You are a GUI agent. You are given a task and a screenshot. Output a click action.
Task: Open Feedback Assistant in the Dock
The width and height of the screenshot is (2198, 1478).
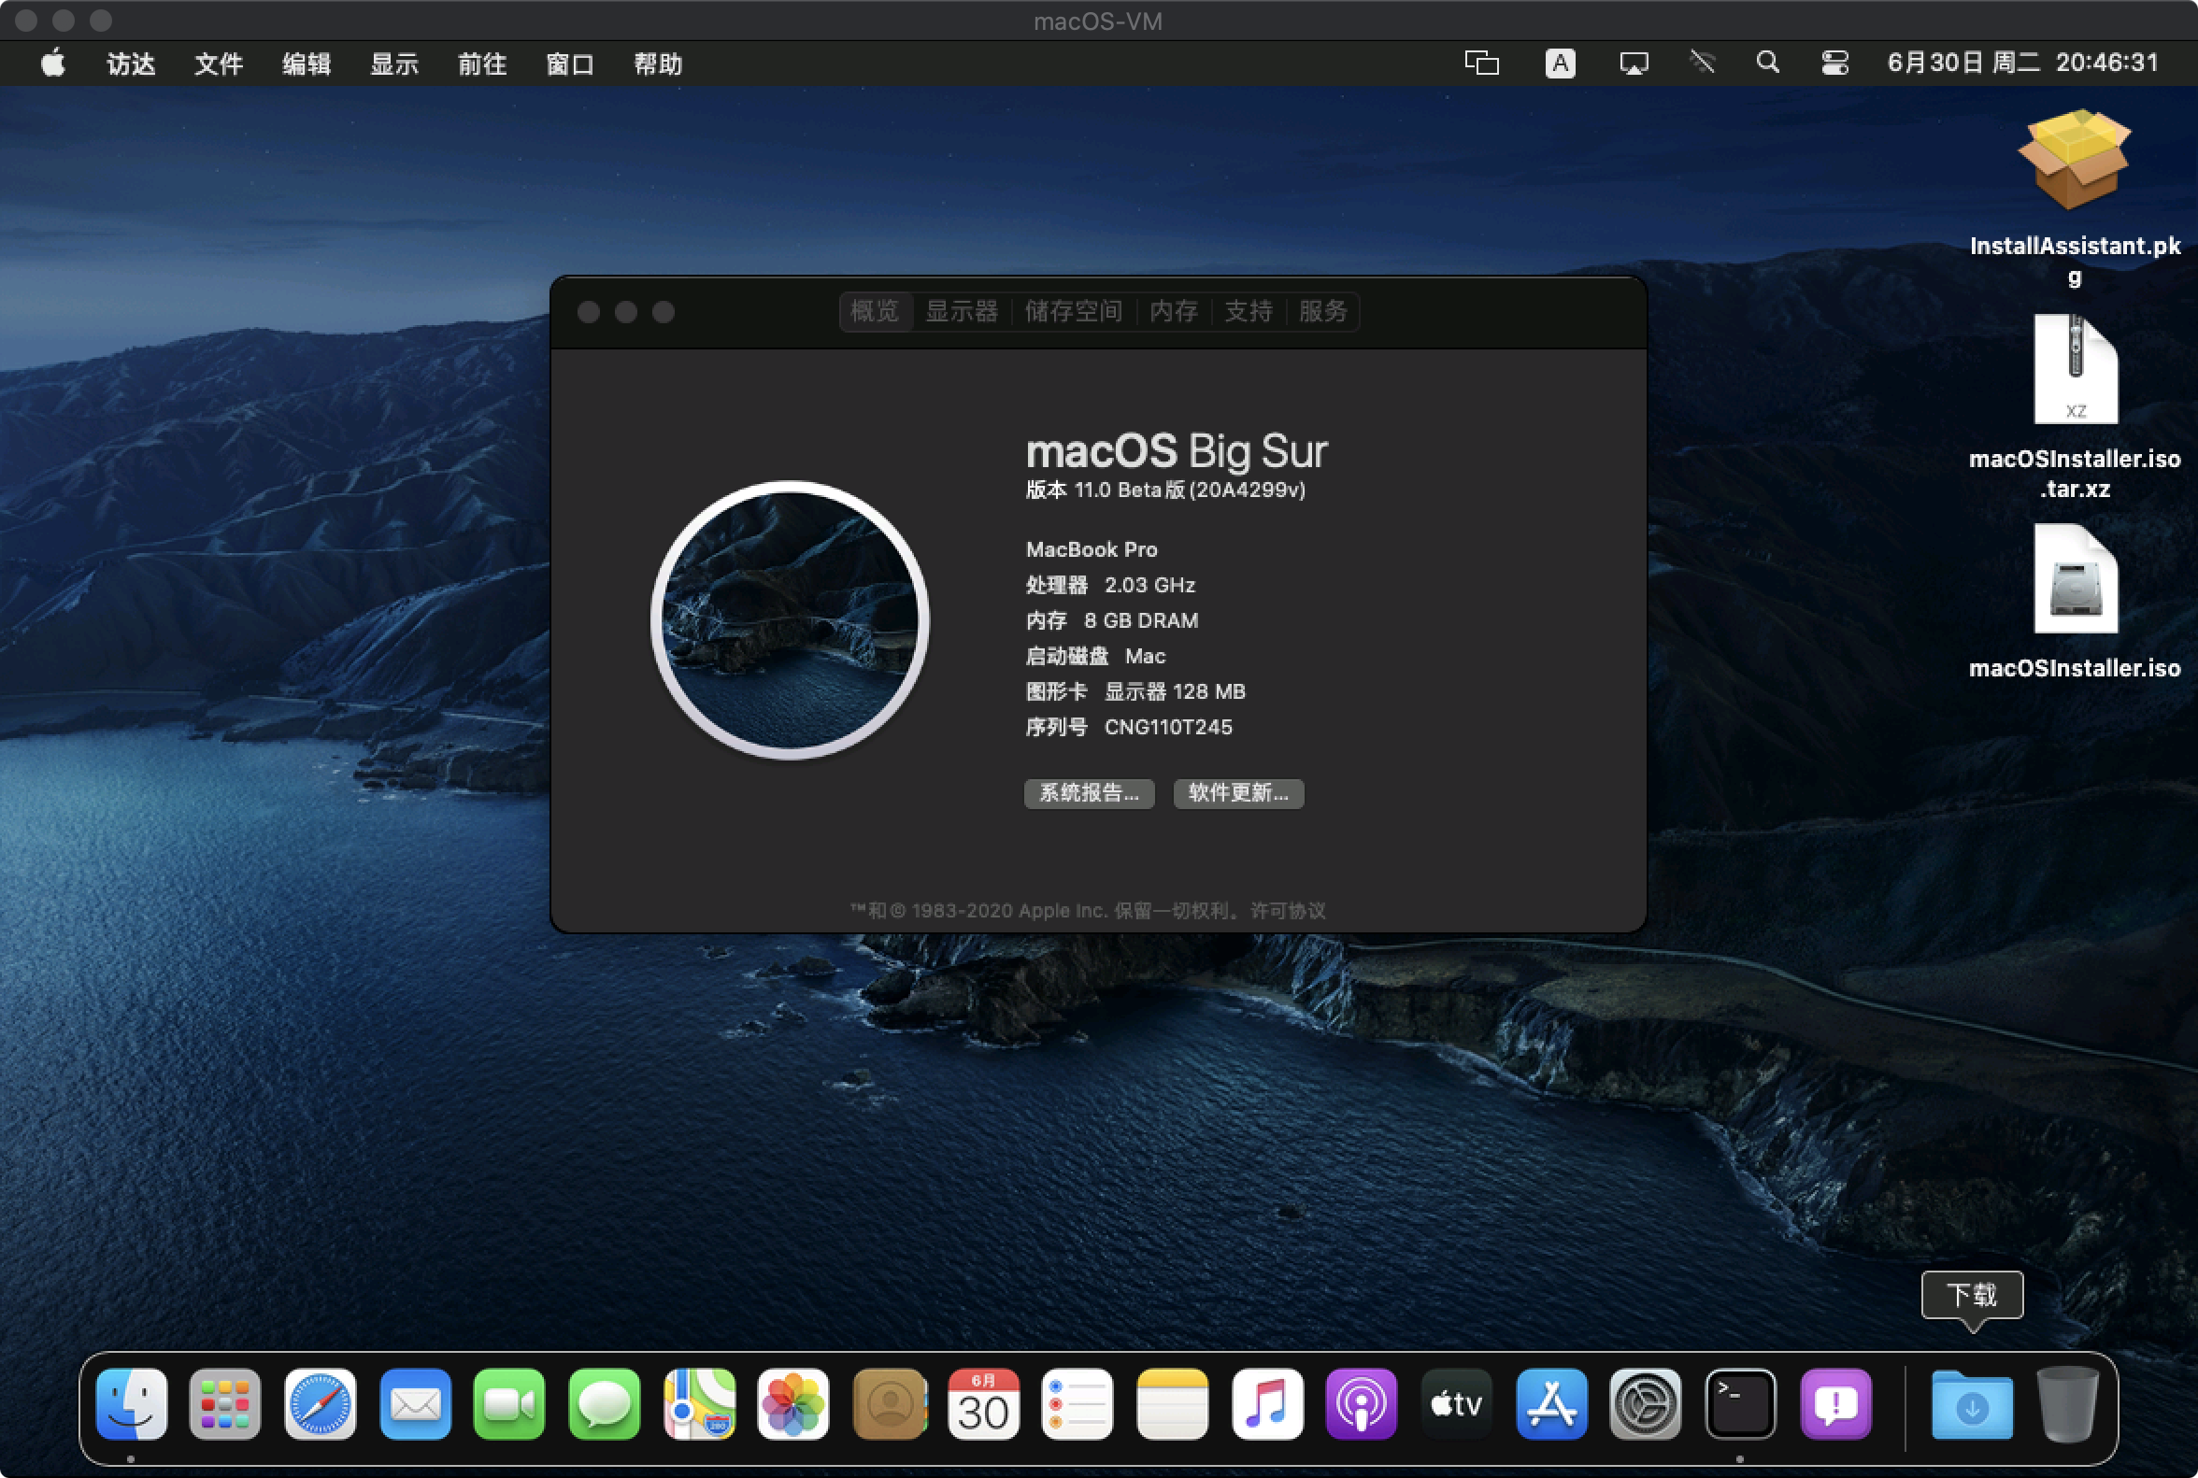pyautogui.click(x=1836, y=1404)
